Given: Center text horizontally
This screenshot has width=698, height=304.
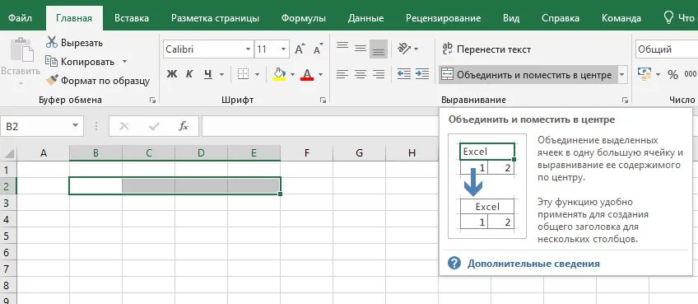Looking at the screenshot, I should [x=361, y=74].
